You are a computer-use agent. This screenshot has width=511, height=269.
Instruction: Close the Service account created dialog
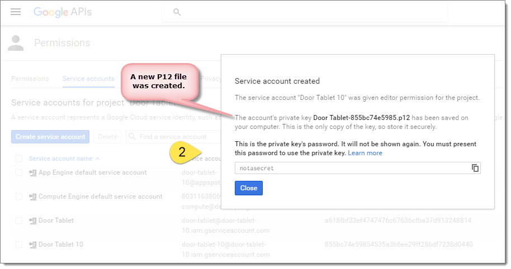coord(249,188)
